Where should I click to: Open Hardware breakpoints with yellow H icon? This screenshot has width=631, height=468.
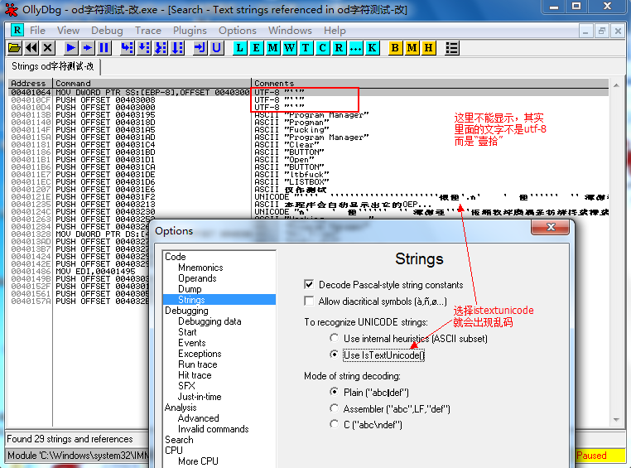coord(429,48)
